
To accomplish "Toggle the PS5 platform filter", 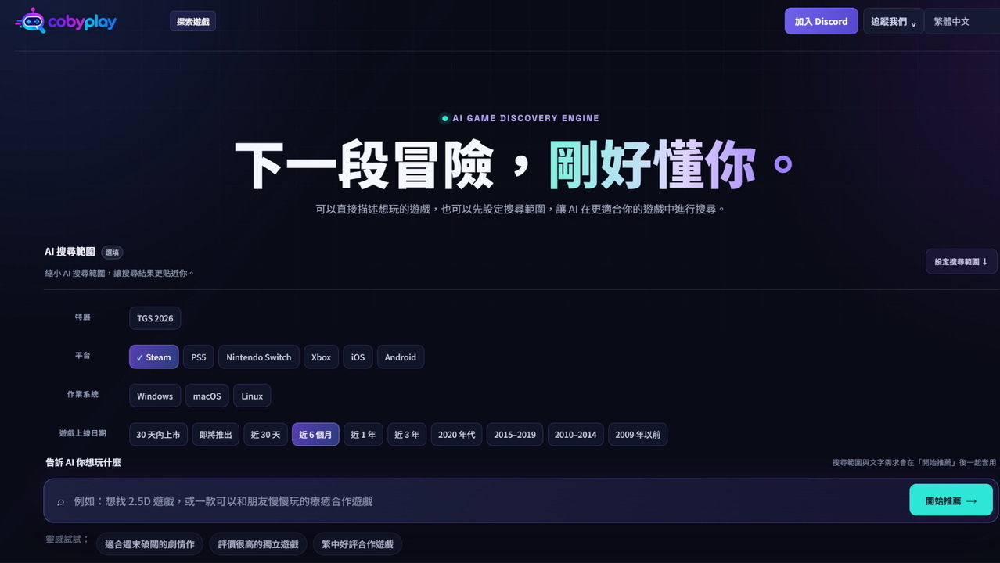I will (199, 357).
